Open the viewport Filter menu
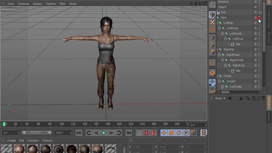The width and height of the screenshot is (272, 153). click(x=62, y=4)
